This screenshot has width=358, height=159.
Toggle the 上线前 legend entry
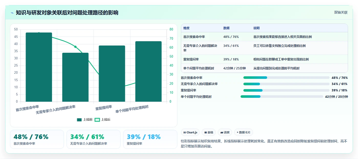tap(85, 120)
